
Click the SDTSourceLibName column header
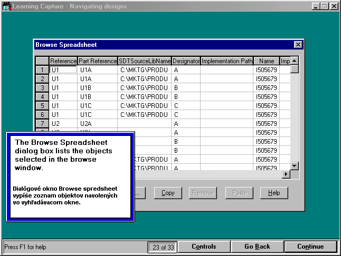click(x=145, y=61)
